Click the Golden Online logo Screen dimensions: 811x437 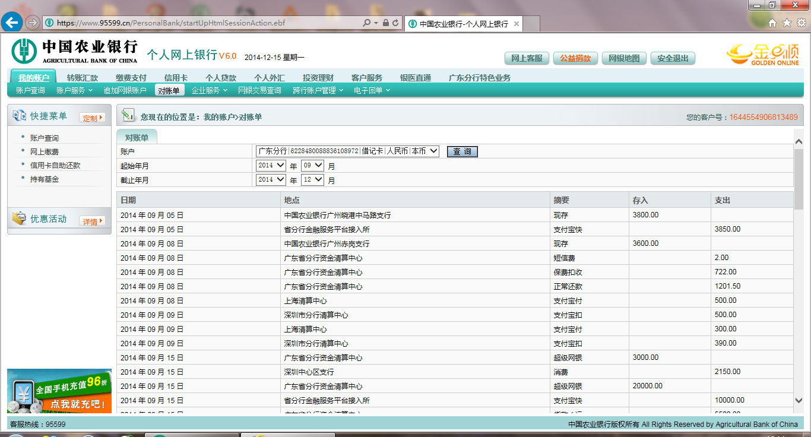(763, 54)
